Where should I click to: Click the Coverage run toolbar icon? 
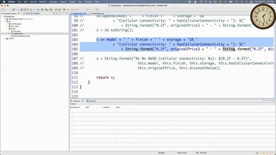point(47,9)
